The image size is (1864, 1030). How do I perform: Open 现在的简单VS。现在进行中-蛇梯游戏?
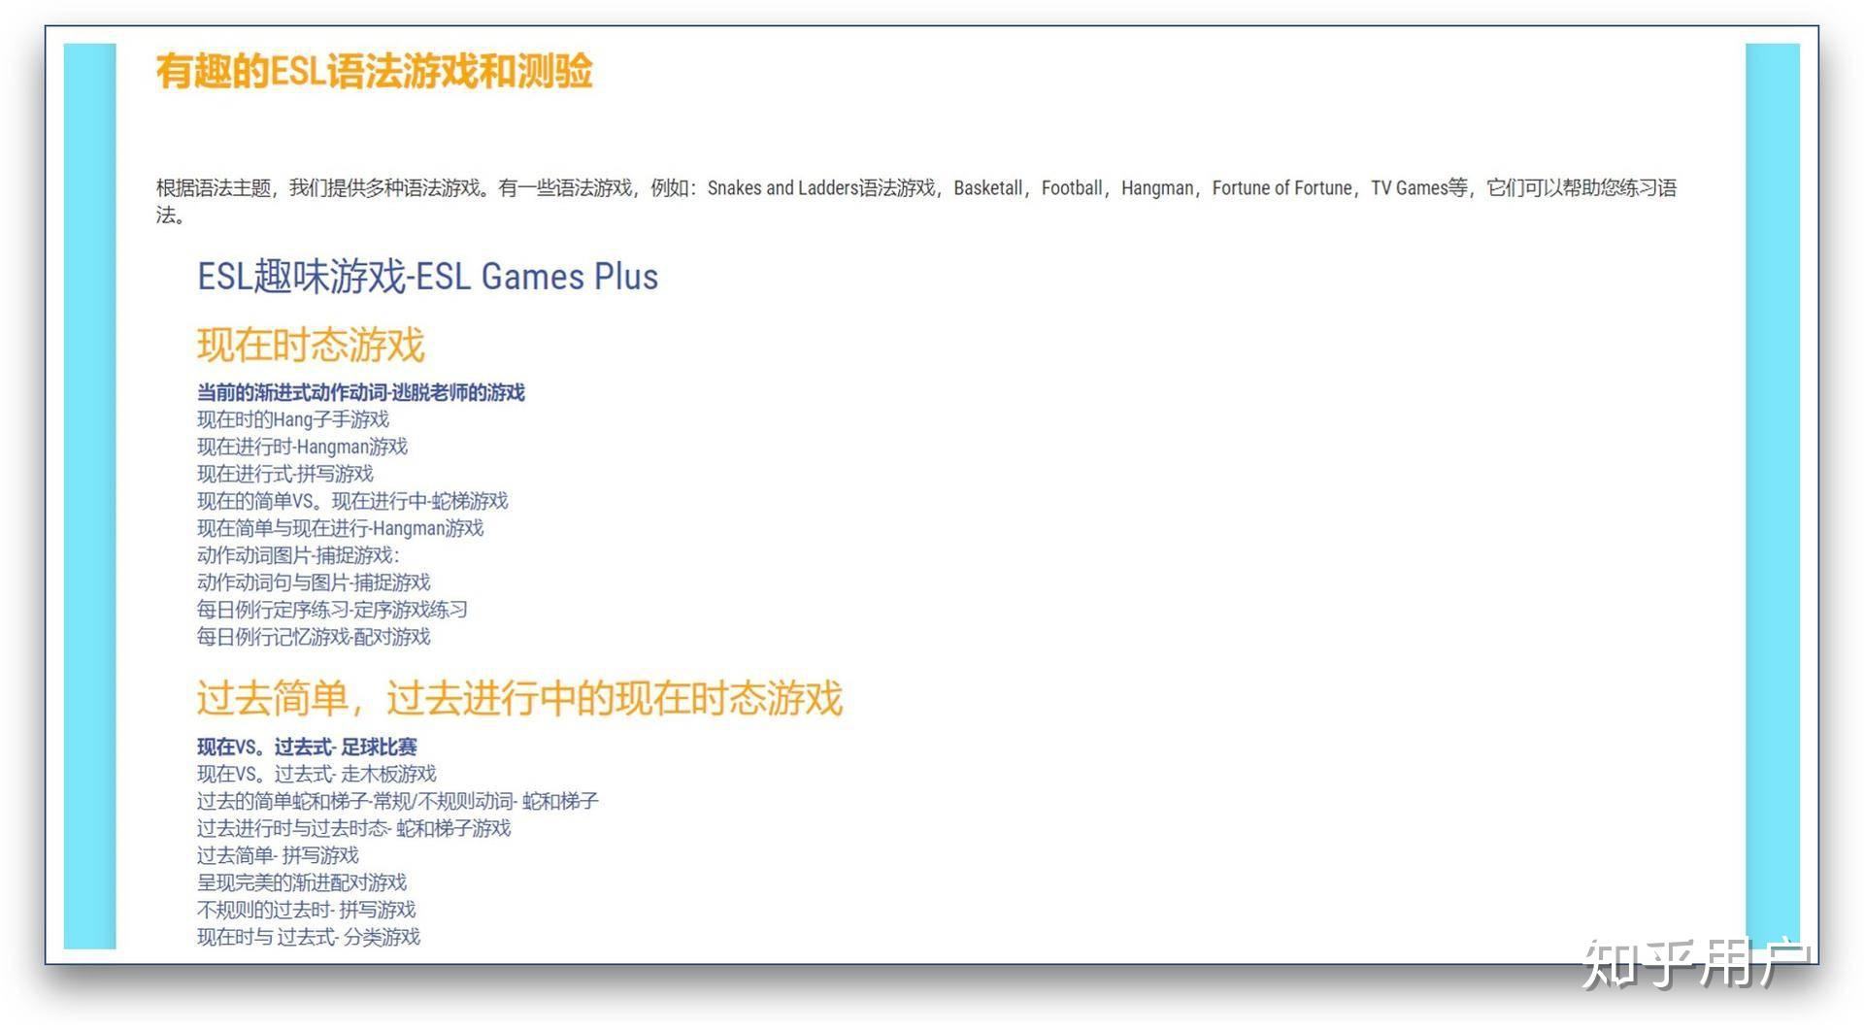352,502
